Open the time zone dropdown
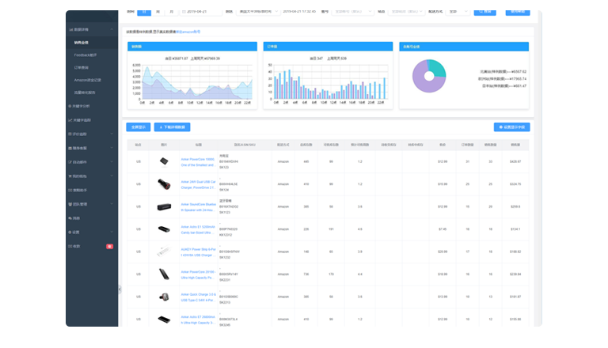 coord(258,12)
